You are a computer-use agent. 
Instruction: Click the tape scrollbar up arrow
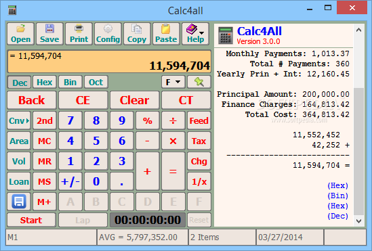tap(358, 30)
